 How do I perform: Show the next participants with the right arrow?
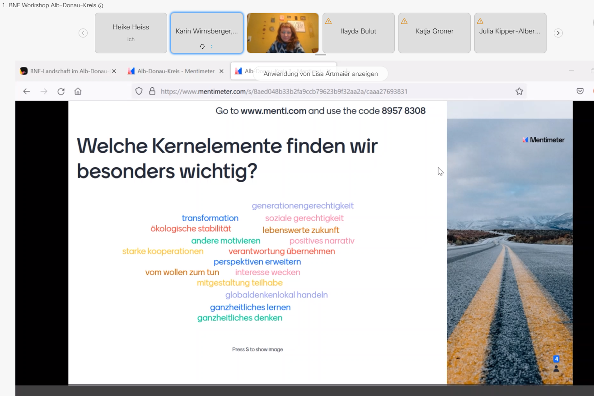point(558,33)
